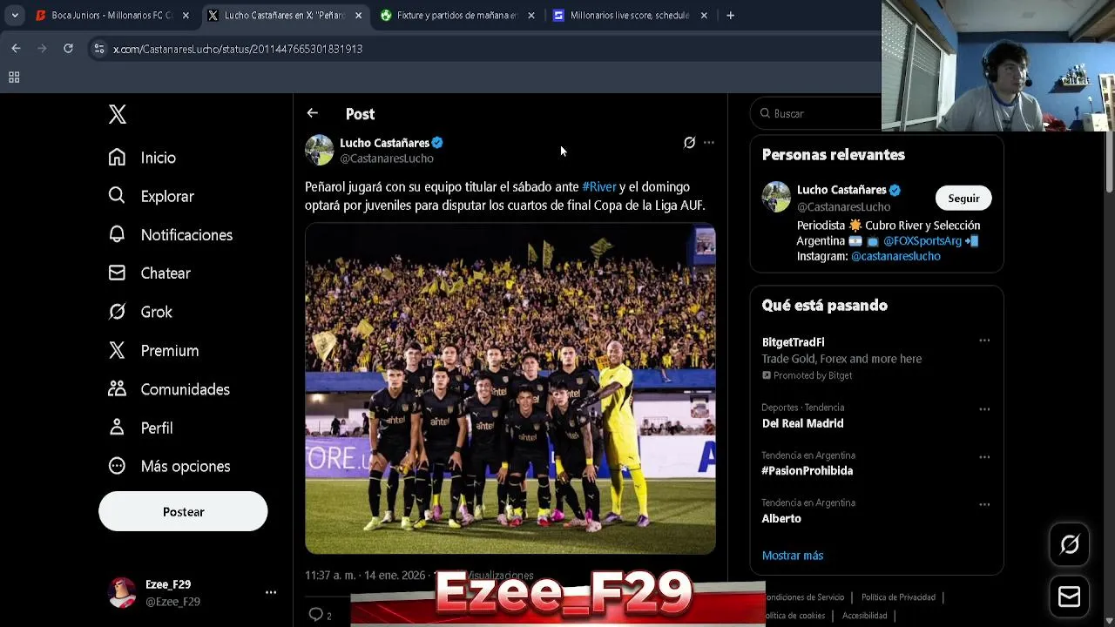Open floating Grok button at bottom right
Image resolution: width=1115 pixels, height=627 pixels.
click(x=1069, y=545)
